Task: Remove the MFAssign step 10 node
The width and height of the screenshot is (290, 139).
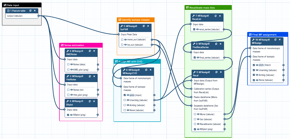Action: click(x=280, y=40)
